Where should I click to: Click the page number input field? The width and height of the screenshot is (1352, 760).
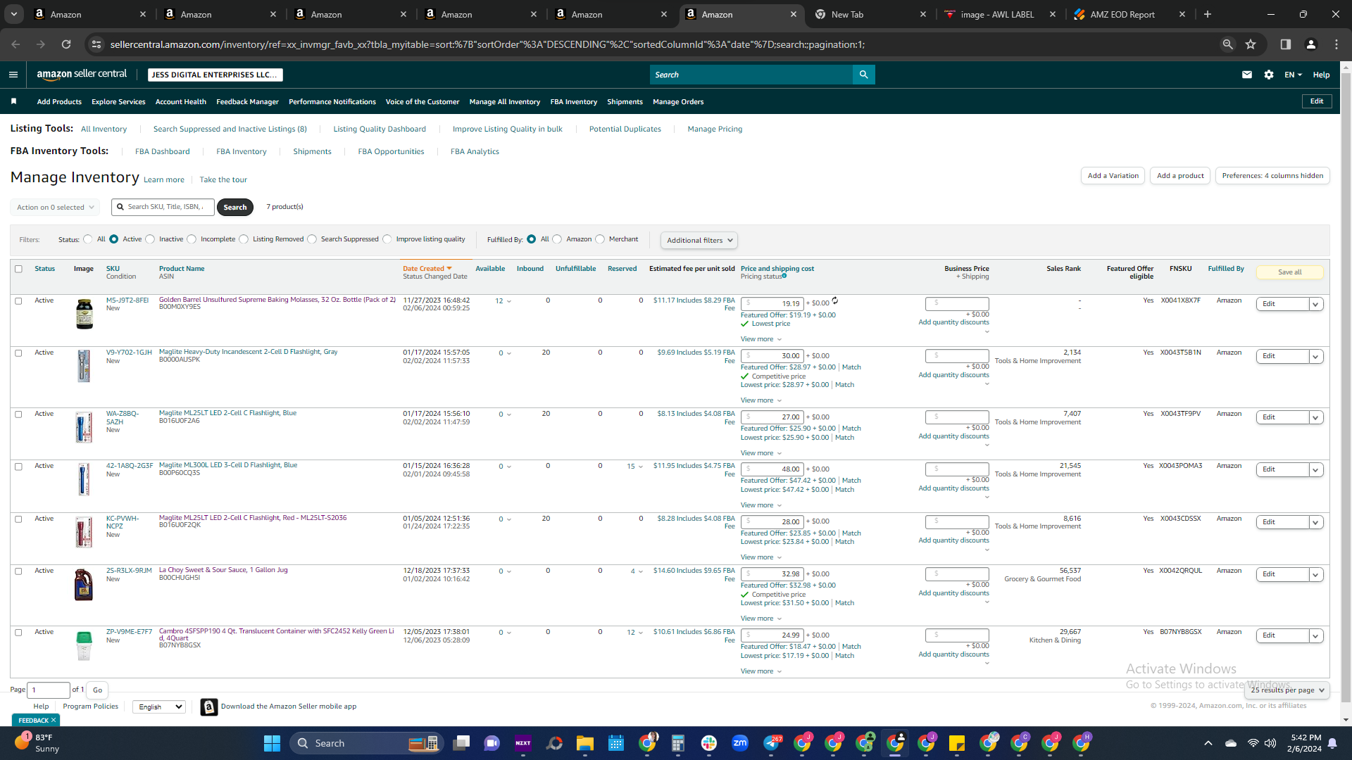click(x=49, y=690)
